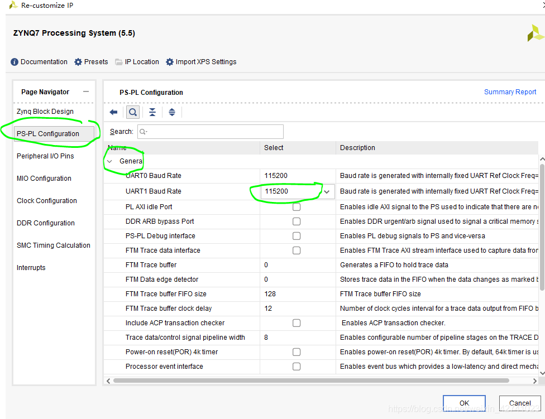Click the IP Location label

(x=142, y=62)
